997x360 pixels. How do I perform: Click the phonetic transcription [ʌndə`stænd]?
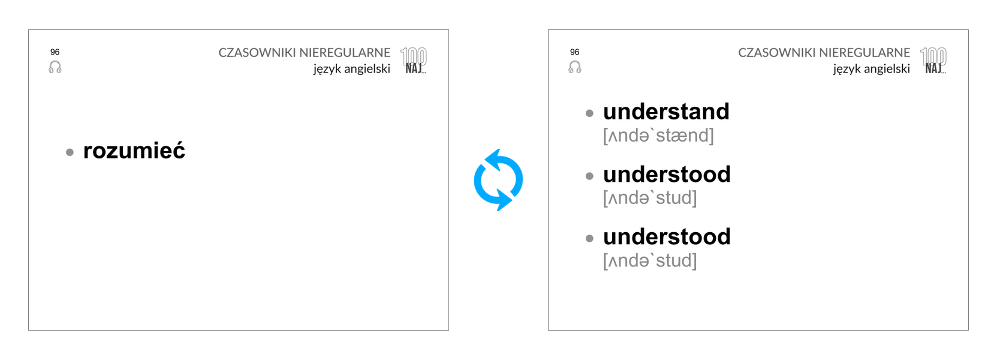658,136
